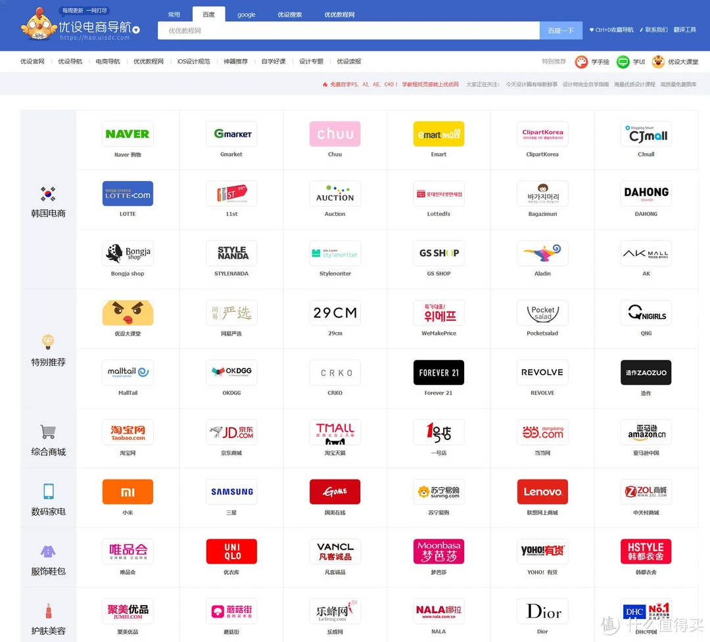This screenshot has width=710, height=642.
Task: Click the black Forever 21 logo
Action: pyautogui.click(x=438, y=372)
